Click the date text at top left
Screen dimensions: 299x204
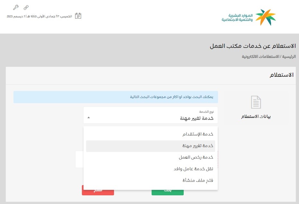[39, 16]
